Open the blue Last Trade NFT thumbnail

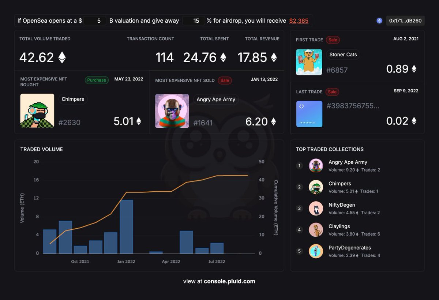pos(309,114)
